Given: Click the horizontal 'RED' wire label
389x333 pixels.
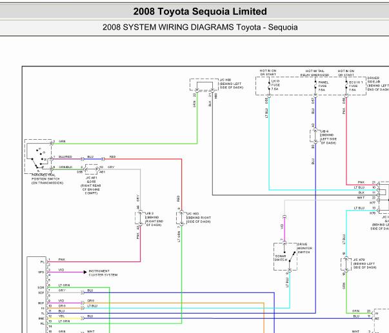Looking at the screenshot, I should pos(112,157).
